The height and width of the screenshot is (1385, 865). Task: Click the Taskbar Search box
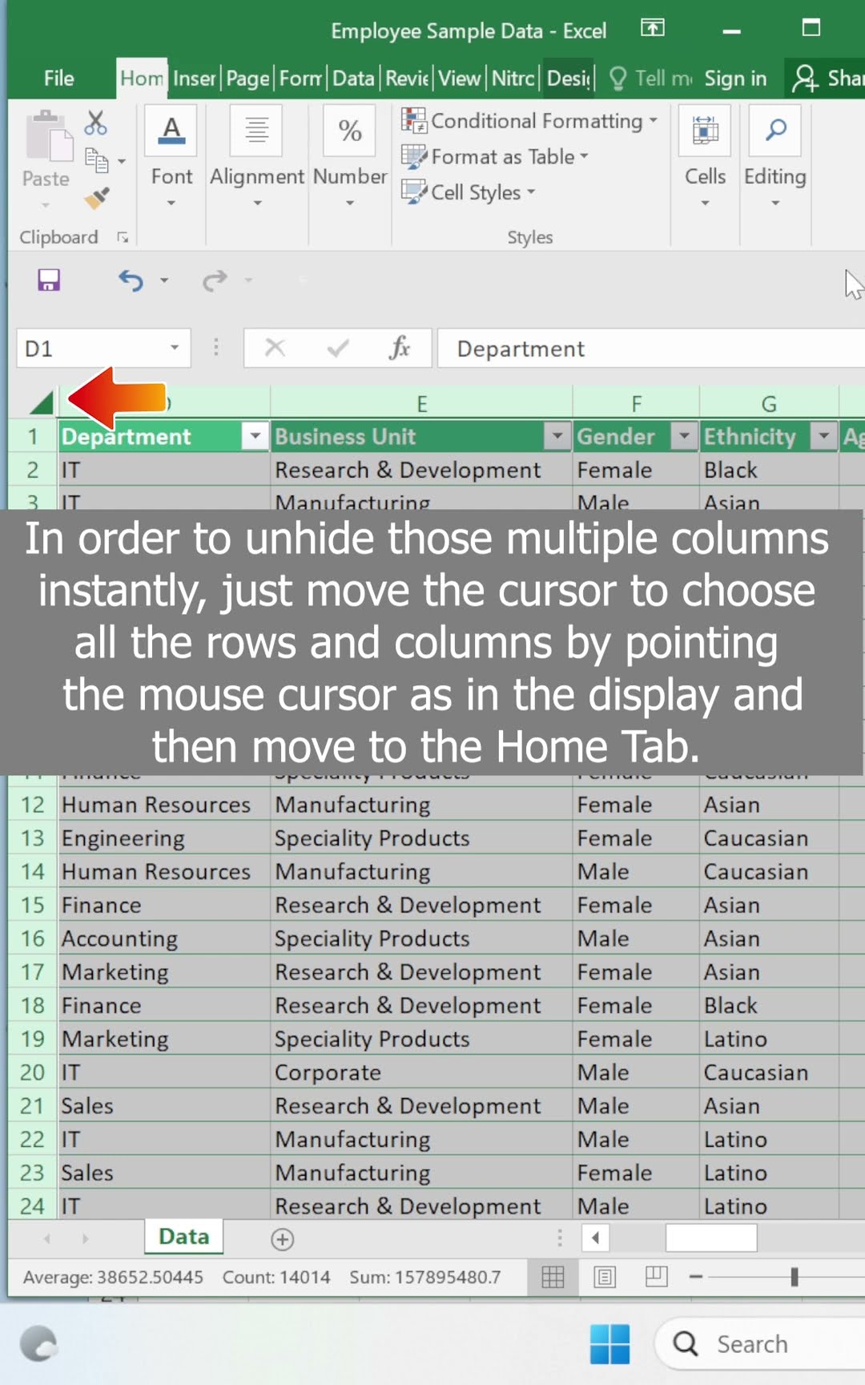click(x=759, y=1343)
